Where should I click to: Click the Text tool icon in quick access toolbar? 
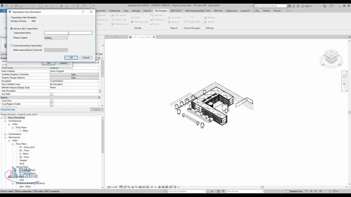click(x=61, y=6)
